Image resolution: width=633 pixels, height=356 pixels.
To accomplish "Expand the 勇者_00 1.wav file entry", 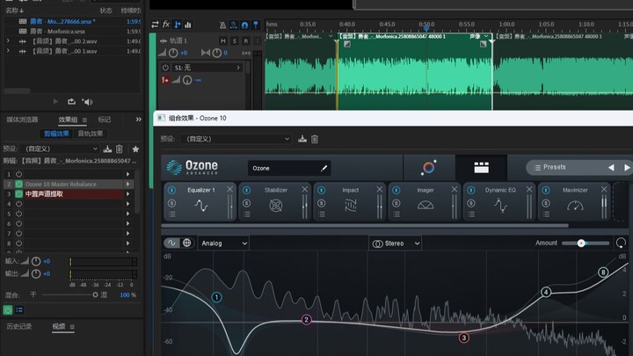I will [x=8, y=51].
